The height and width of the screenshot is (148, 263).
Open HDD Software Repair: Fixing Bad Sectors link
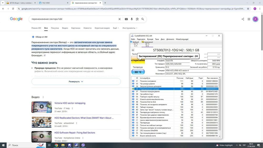tap(75, 132)
